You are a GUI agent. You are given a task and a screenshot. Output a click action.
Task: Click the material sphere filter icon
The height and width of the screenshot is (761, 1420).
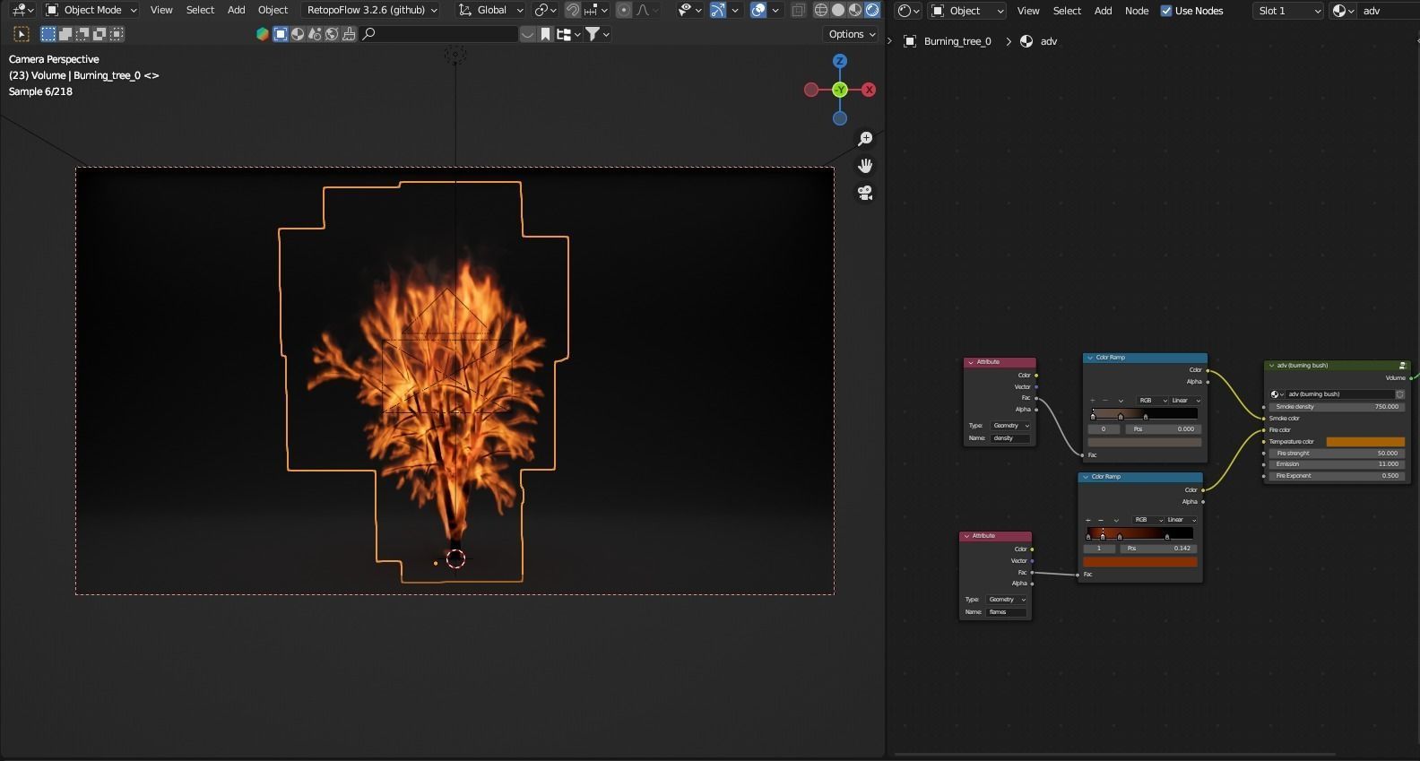[298, 34]
